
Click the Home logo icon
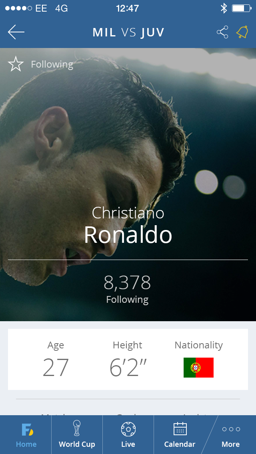click(27, 430)
